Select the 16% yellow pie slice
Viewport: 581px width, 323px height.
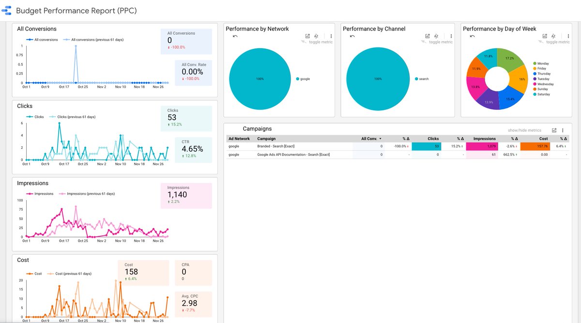(x=520, y=79)
